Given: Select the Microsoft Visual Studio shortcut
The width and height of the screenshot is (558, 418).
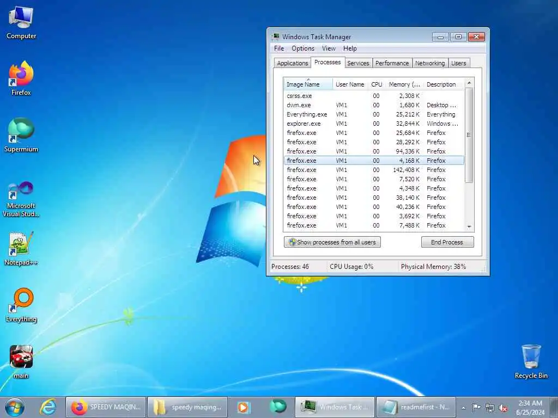Looking at the screenshot, I should click(21, 199).
